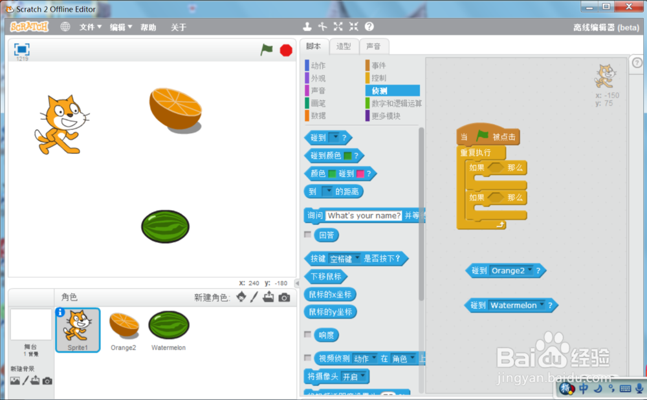Open the 文件 menu
This screenshot has width=647, height=400.
click(91, 27)
